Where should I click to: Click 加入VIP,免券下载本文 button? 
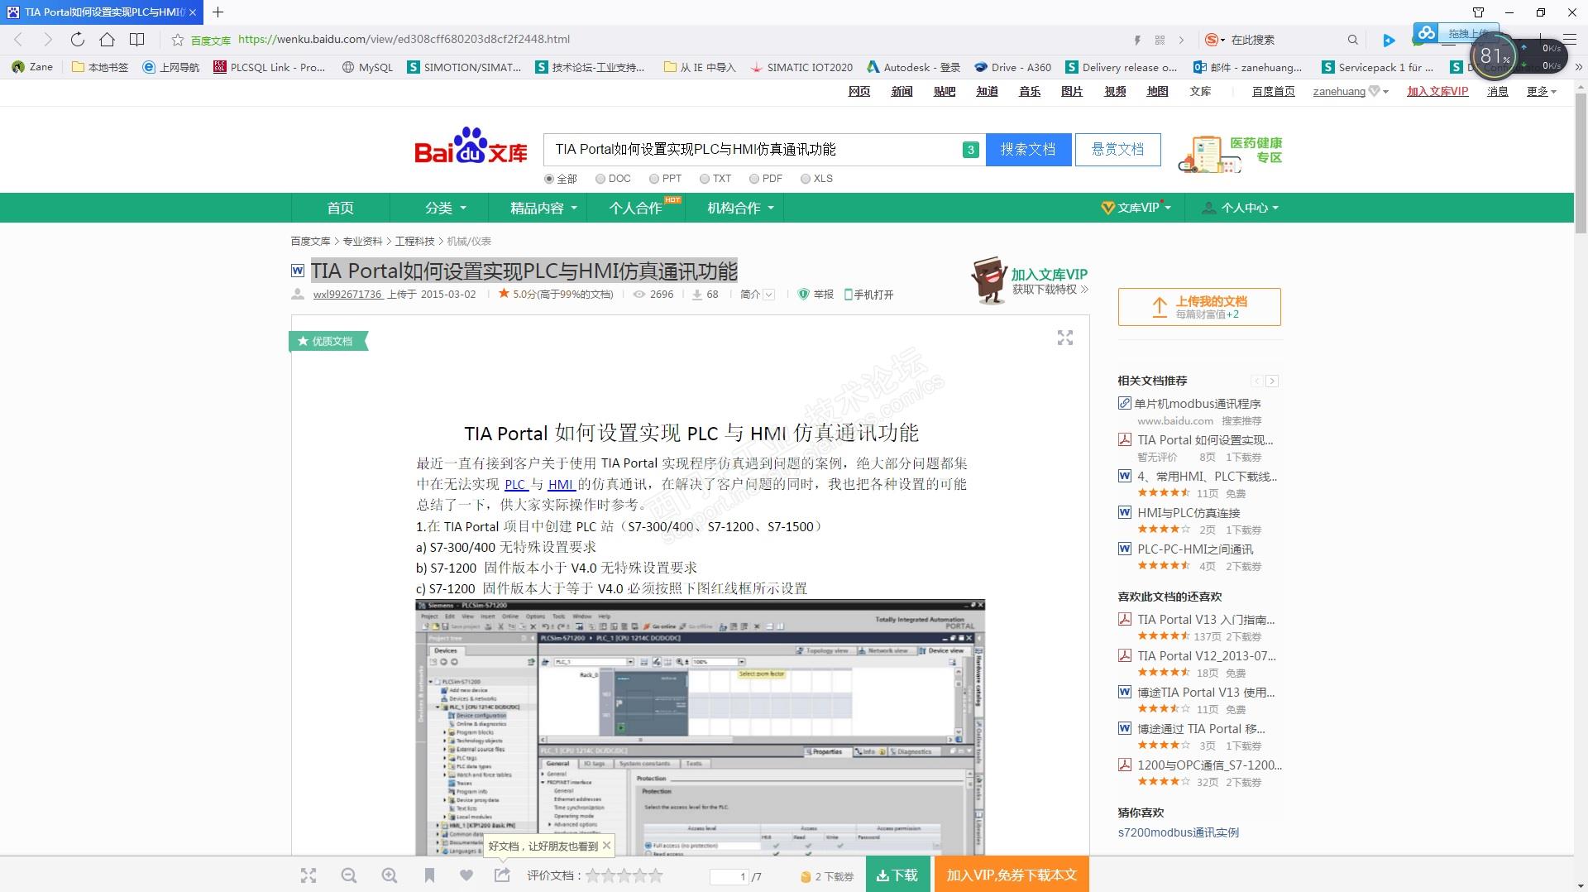coord(1012,875)
